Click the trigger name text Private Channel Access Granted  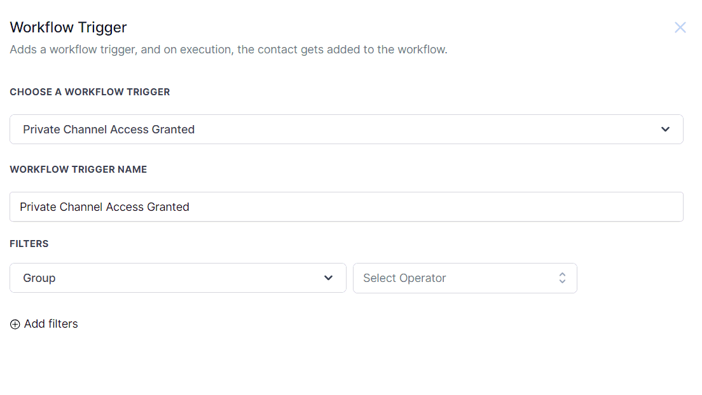point(104,207)
